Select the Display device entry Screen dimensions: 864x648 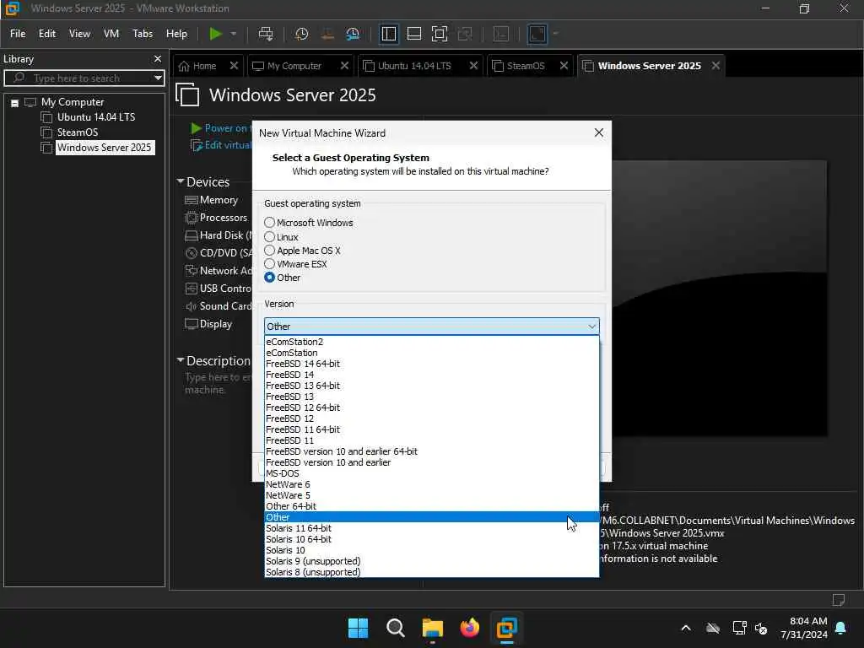coord(209,324)
